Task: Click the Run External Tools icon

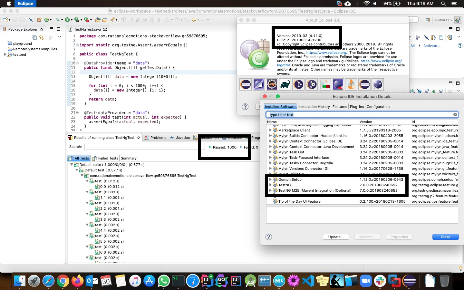Action: point(86,20)
